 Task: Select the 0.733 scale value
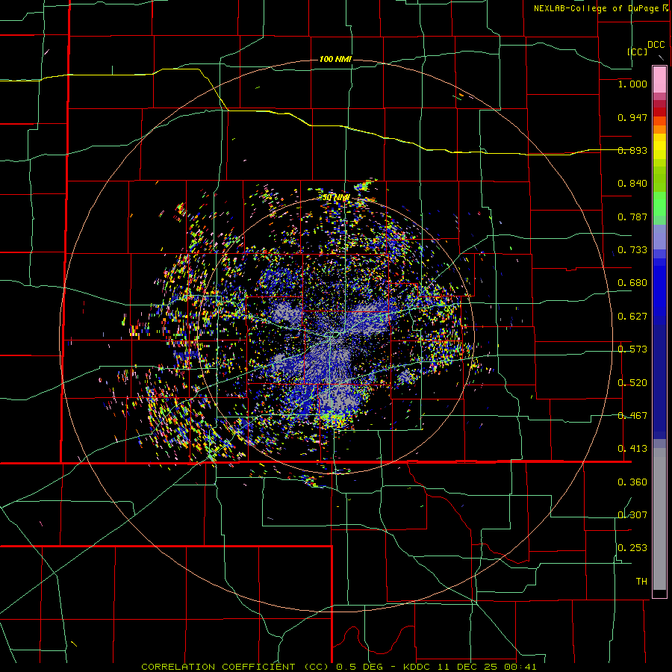click(x=632, y=250)
